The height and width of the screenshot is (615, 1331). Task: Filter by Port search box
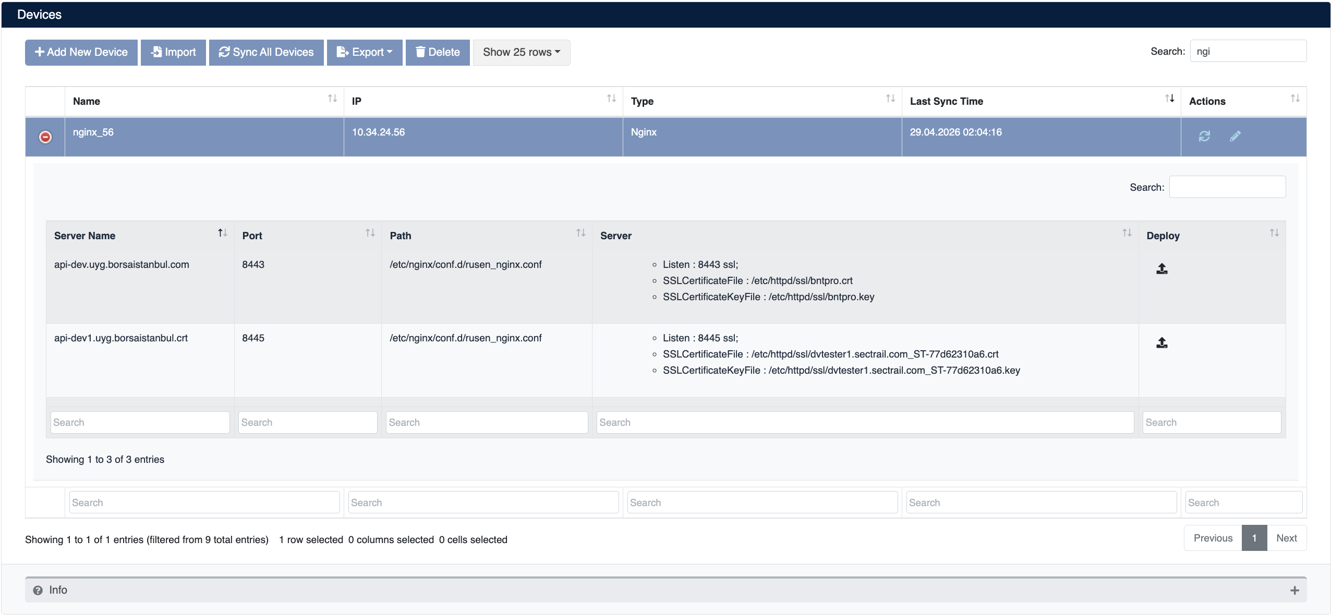point(308,423)
